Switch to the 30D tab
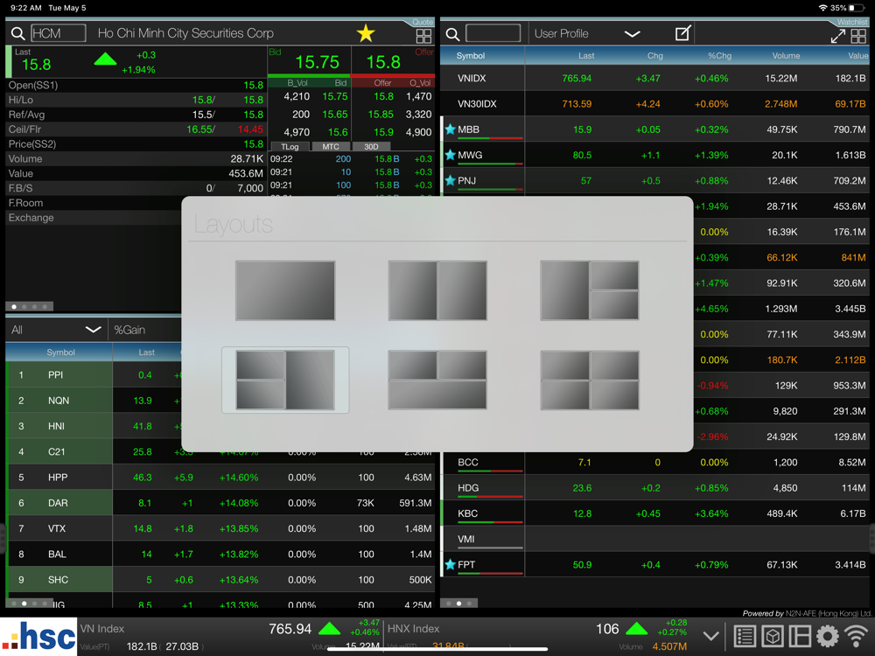This screenshot has height=656, width=875. [371, 147]
